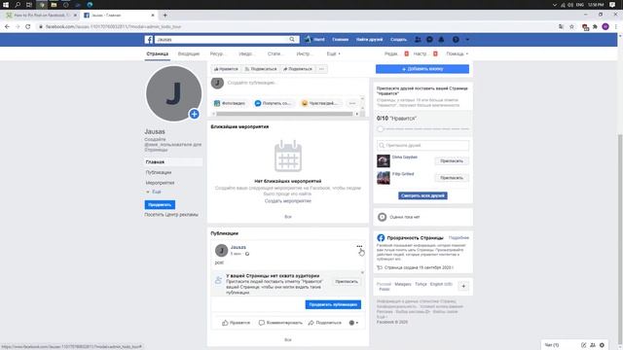Click the Подписаться follow button
The height and width of the screenshot is (350, 623).
pos(261,69)
